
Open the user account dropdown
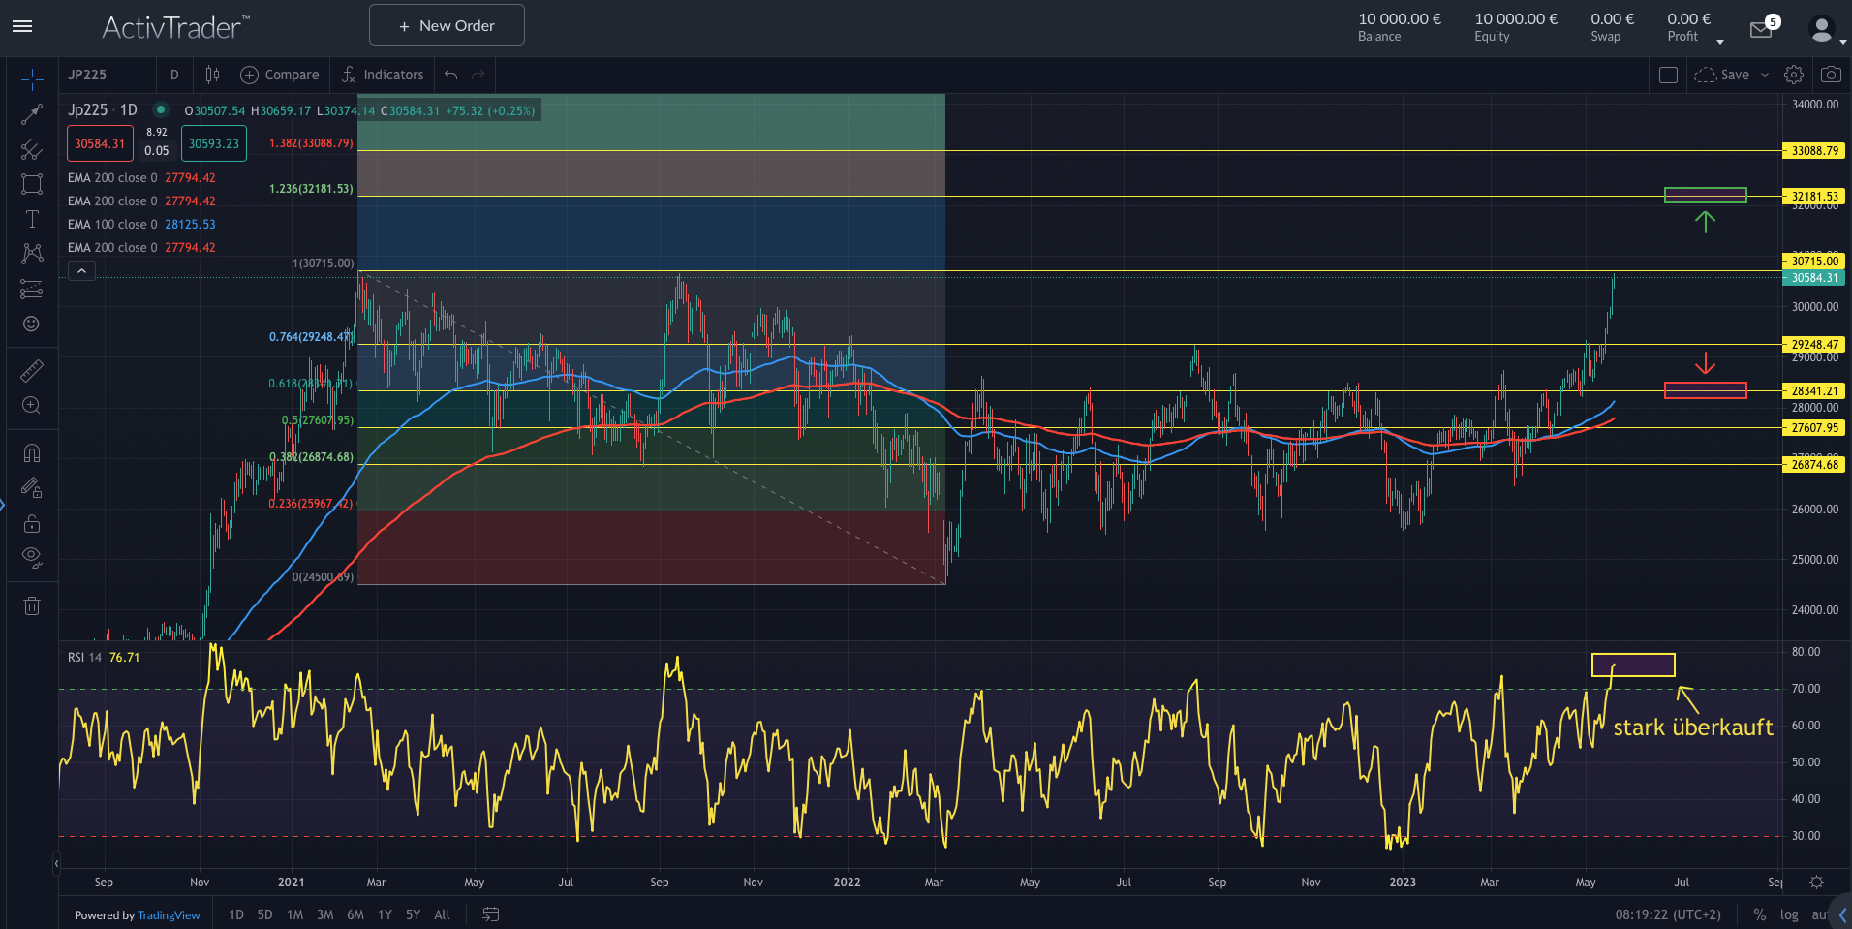coord(1826,31)
